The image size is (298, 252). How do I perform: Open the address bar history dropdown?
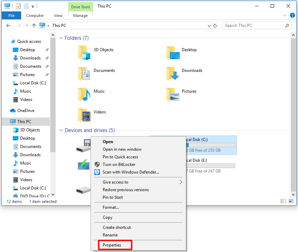pyautogui.click(x=209, y=26)
